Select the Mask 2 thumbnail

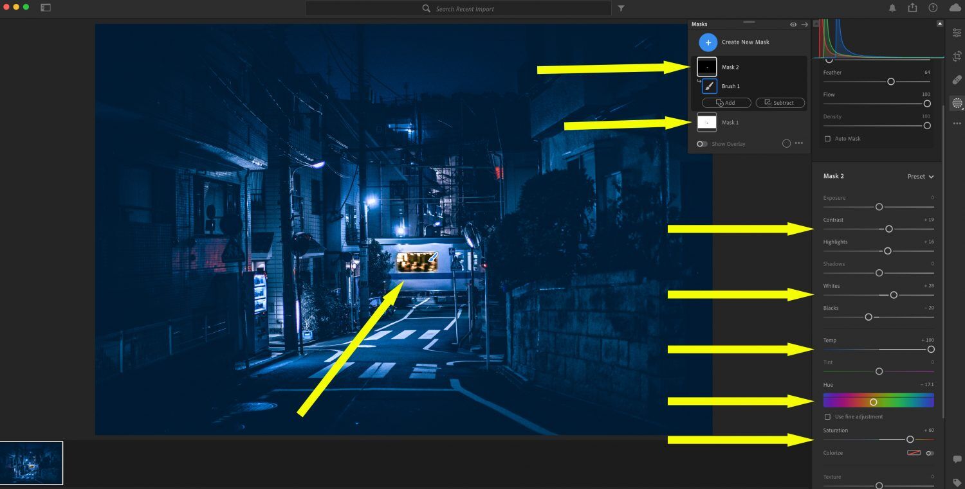707,67
